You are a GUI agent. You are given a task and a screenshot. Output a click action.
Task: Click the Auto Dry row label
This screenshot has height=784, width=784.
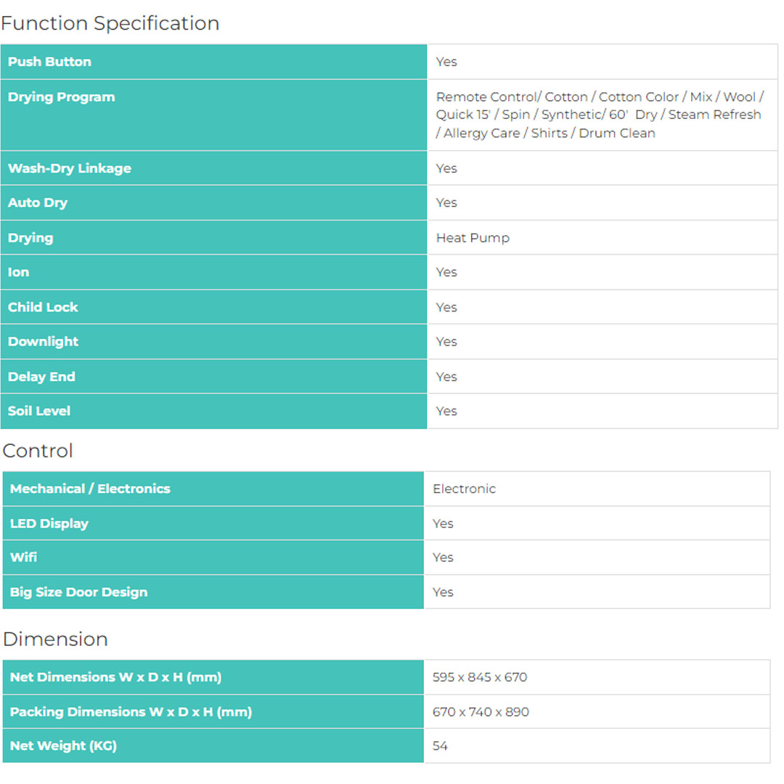pos(38,203)
